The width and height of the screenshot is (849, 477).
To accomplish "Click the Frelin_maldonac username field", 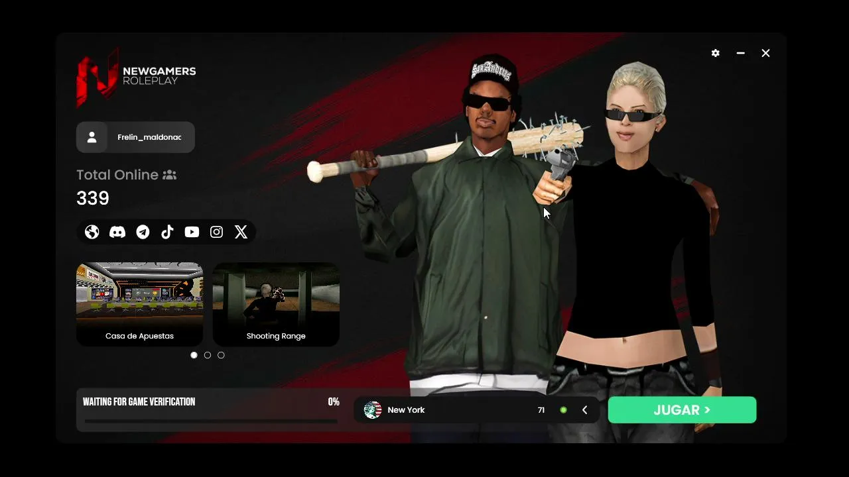I will pos(135,137).
